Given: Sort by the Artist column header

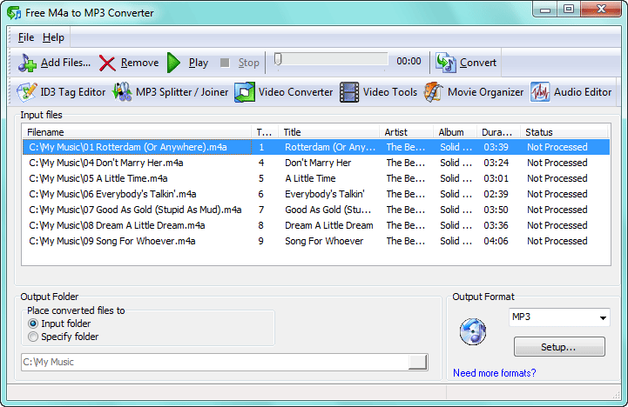Looking at the screenshot, I should [x=406, y=132].
